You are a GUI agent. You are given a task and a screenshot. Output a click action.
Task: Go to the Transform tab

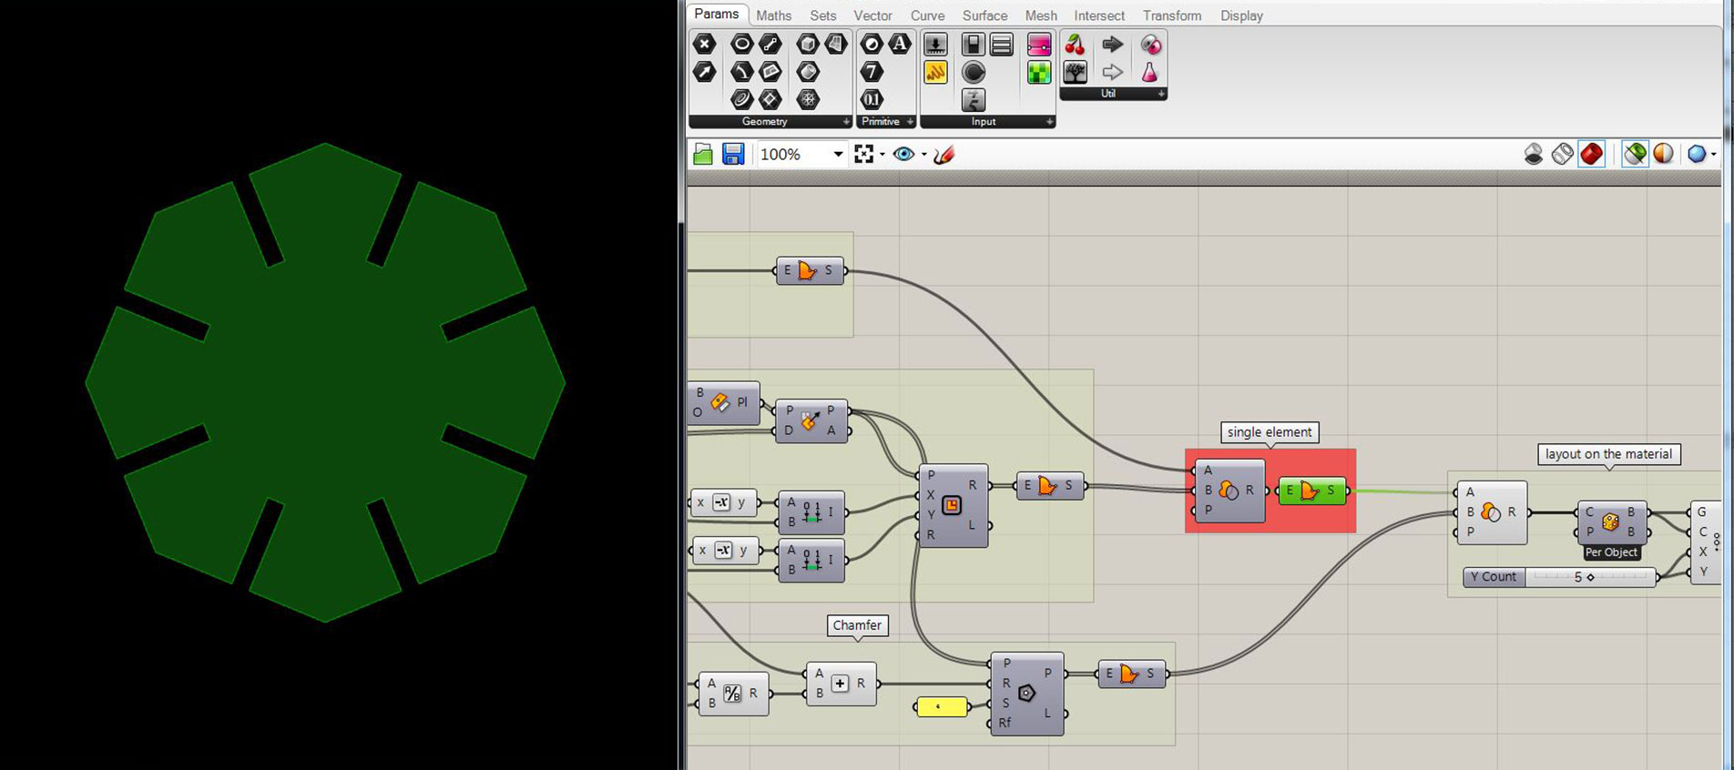point(1172,15)
